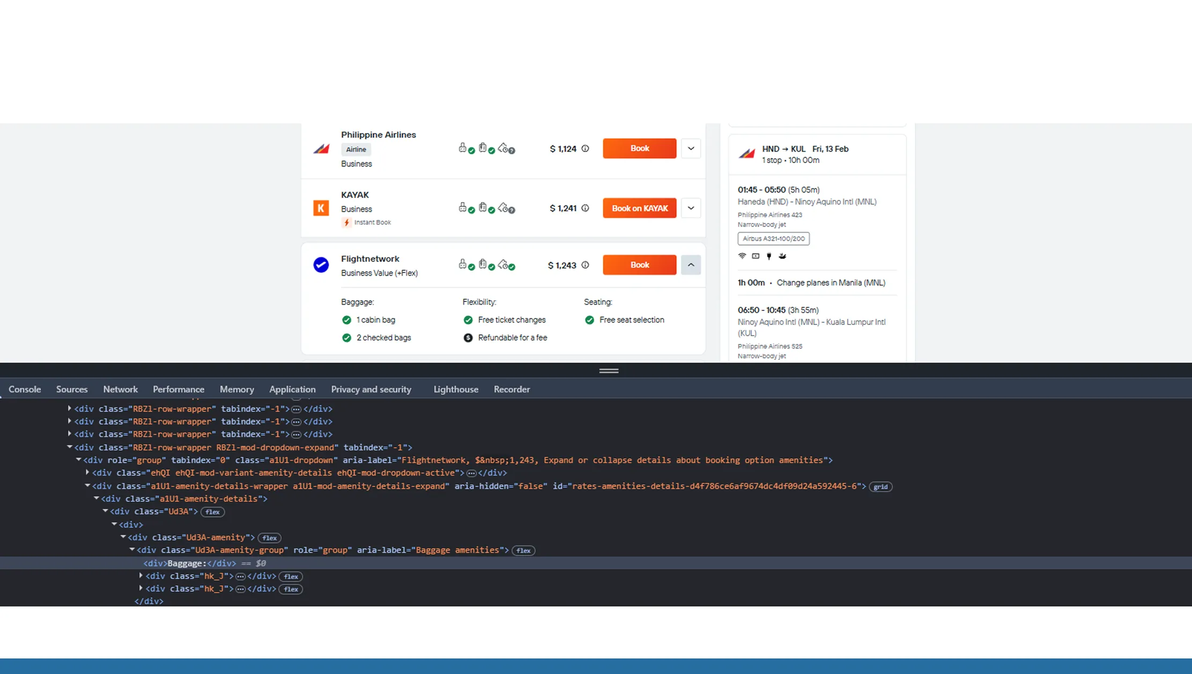Image resolution: width=1192 pixels, height=674 pixels.
Task: Switch to the Lighthouse tab
Action: tap(455, 389)
